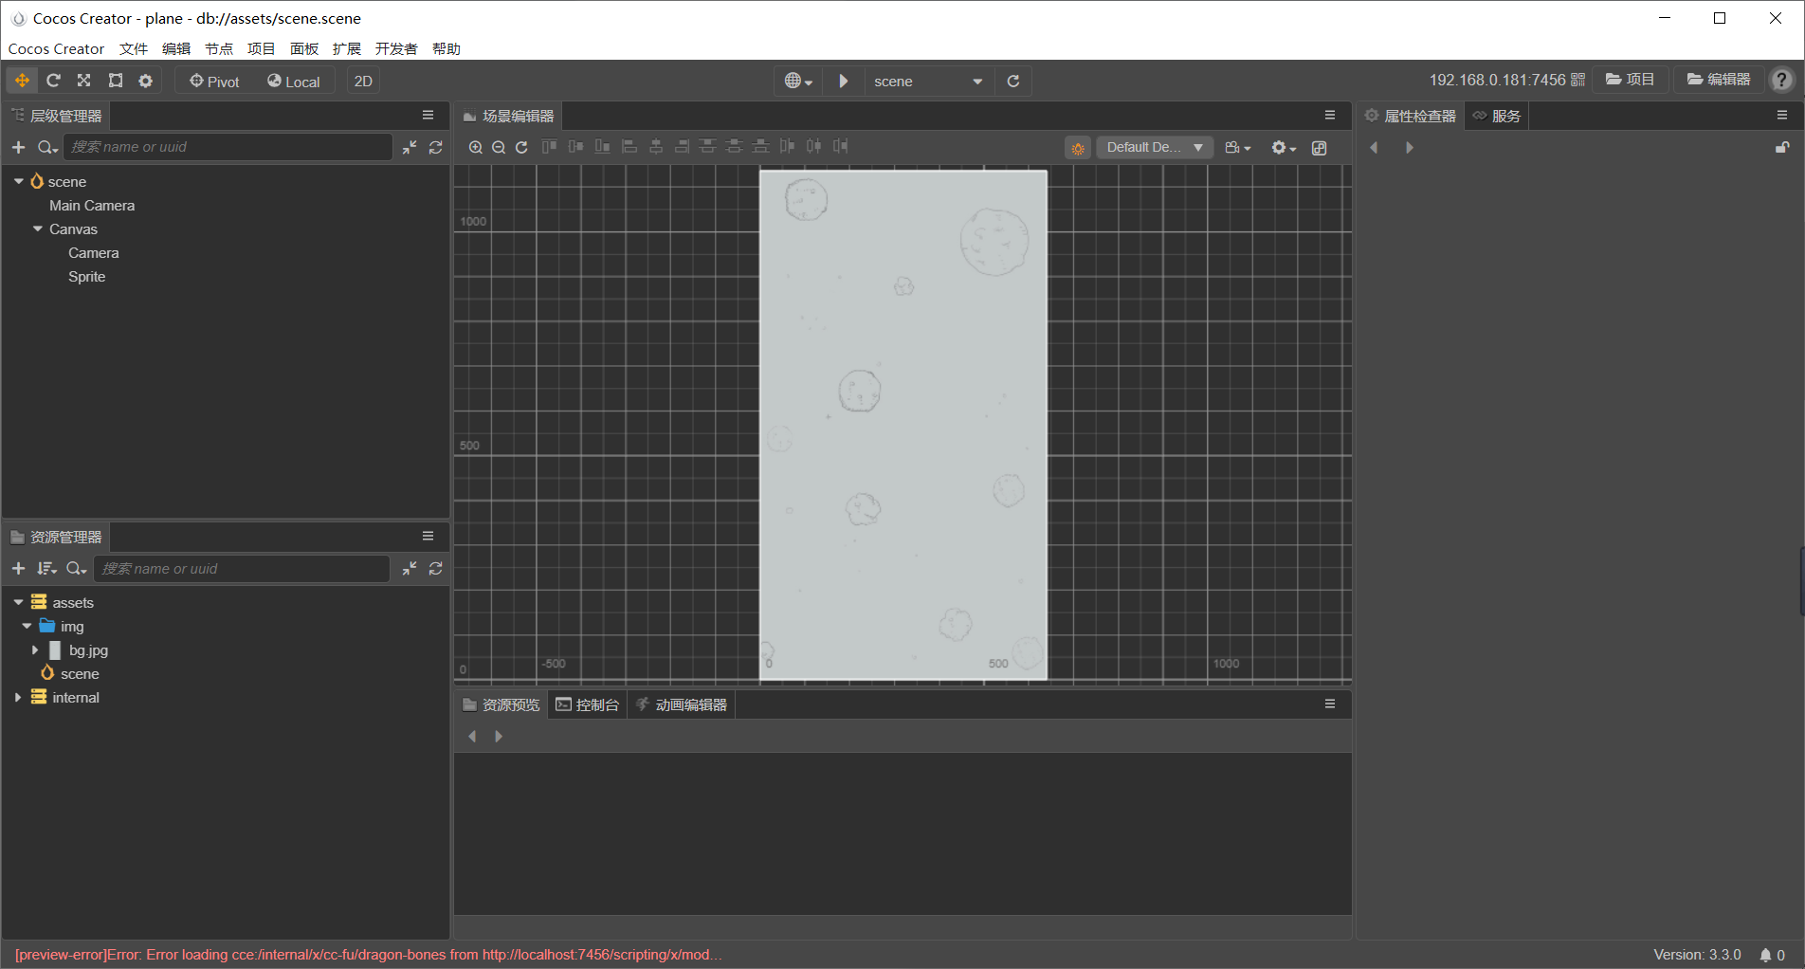The image size is (1805, 969).
Task: Click forward arrow in asset preview panel
Action: pyautogui.click(x=499, y=737)
